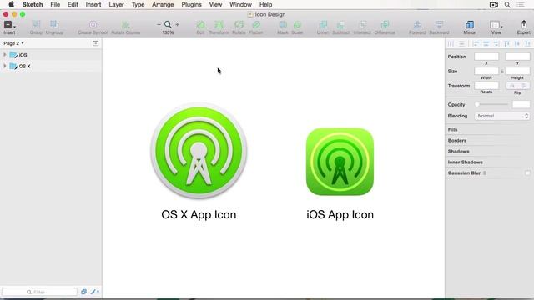Click the Borders section header
This screenshot has width=534, height=300.
tap(457, 141)
